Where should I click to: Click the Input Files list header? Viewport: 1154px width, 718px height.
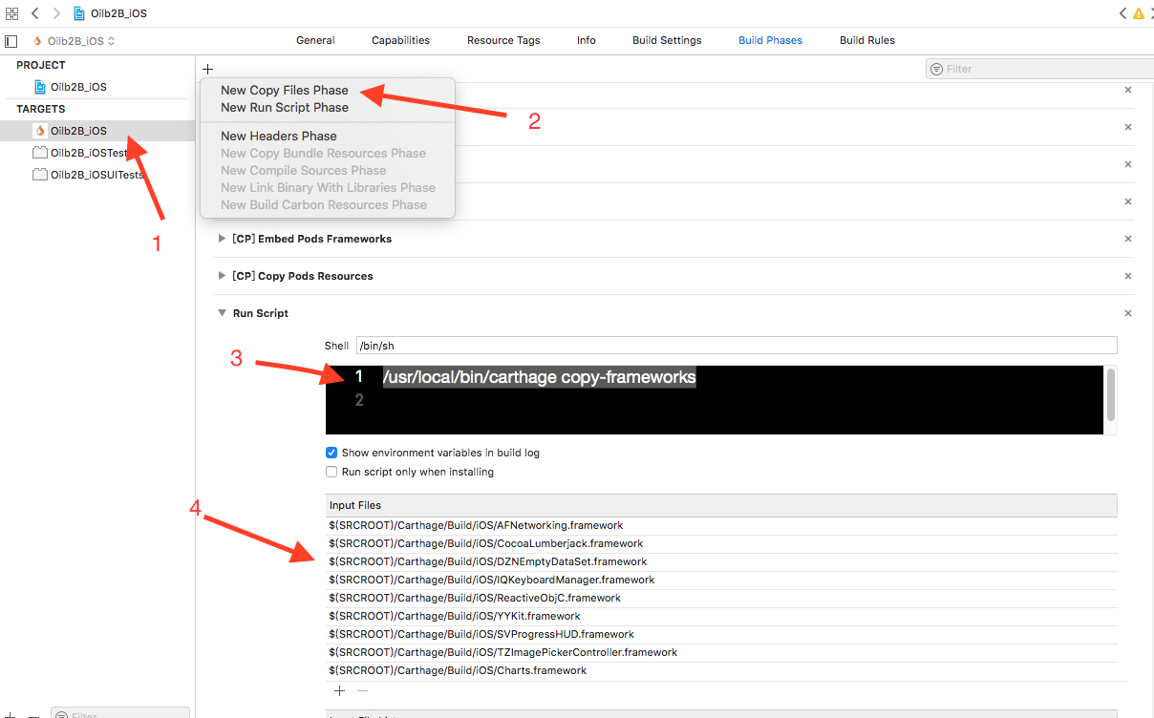click(x=721, y=505)
